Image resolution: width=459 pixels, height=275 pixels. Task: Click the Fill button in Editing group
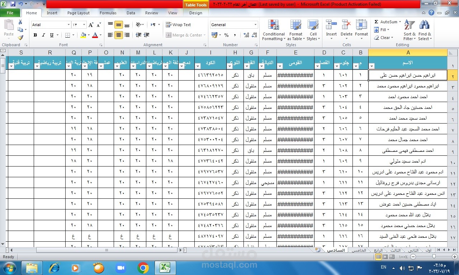[x=381, y=30]
